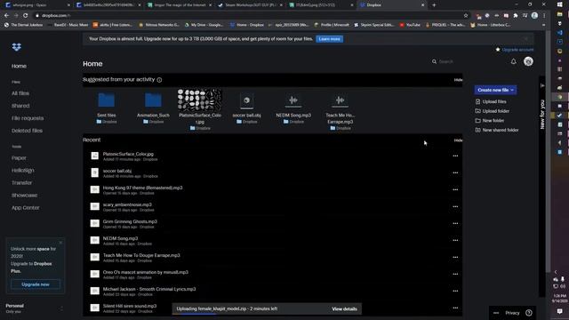This screenshot has width=569, height=320.
Task: Go to Home in the sidebar
Action: (x=19, y=66)
